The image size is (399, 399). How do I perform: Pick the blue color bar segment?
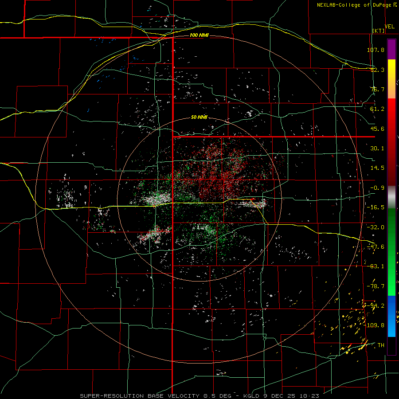coord(391,316)
